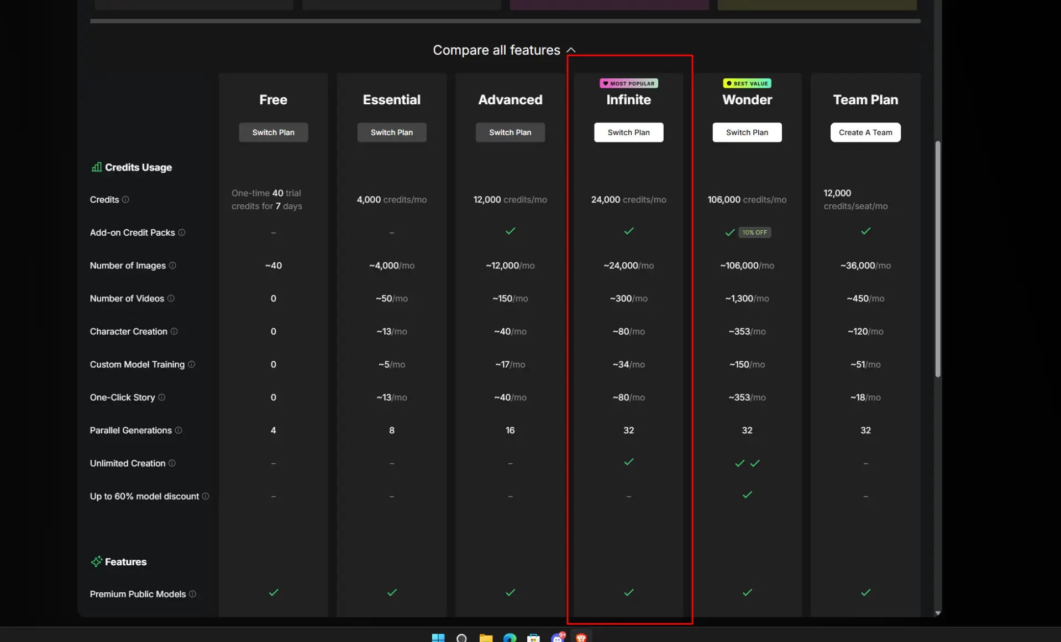Viewport: 1061px width, 642px height.
Task: Click the '~50/mo' videos value in Essential
Action: 392,298
